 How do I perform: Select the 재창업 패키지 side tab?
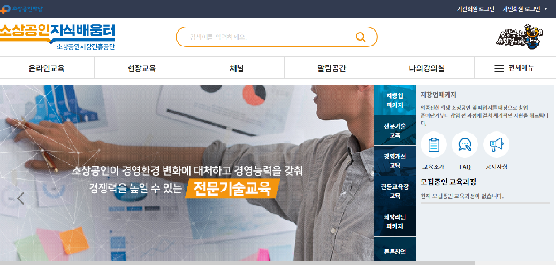point(395,100)
